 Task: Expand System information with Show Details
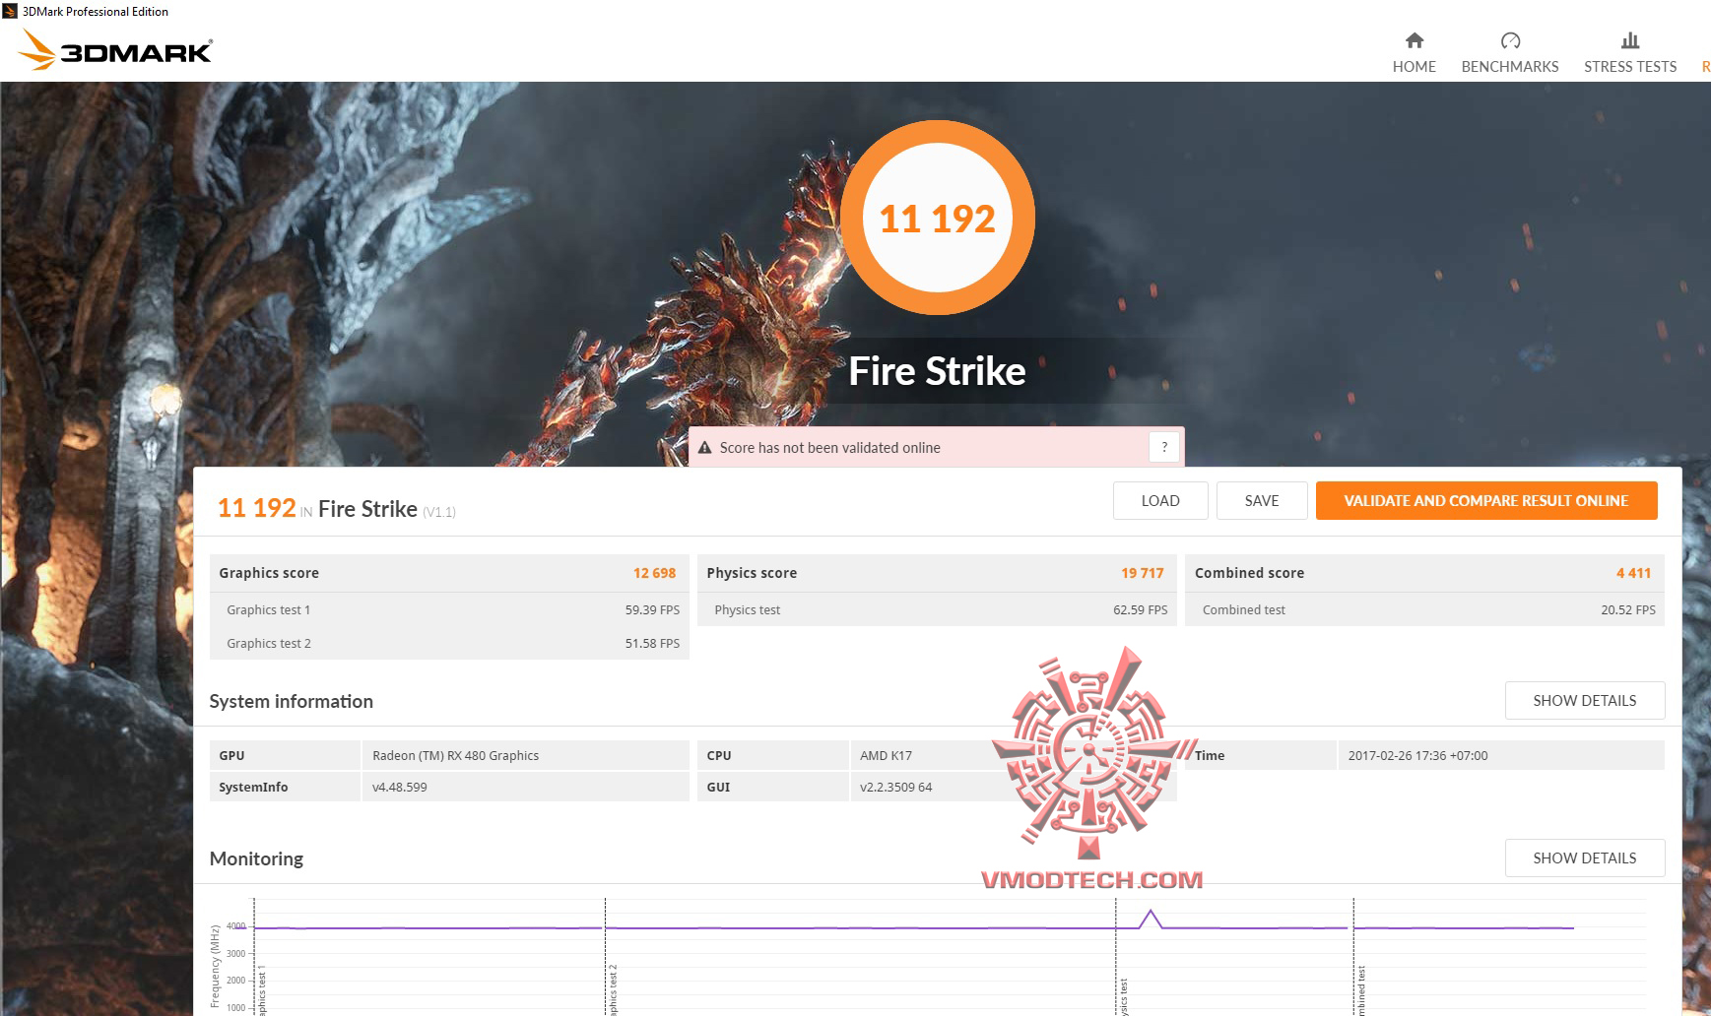(1584, 700)
